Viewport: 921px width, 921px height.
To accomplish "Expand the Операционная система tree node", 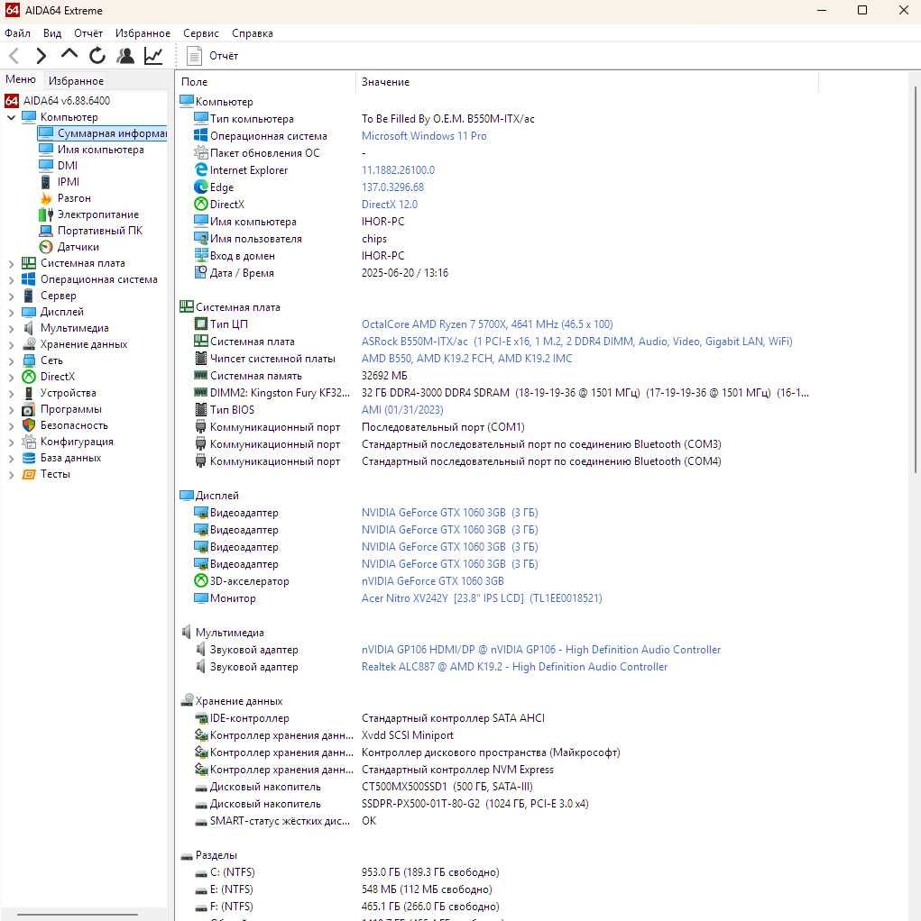I will click(x=11, y=280).
